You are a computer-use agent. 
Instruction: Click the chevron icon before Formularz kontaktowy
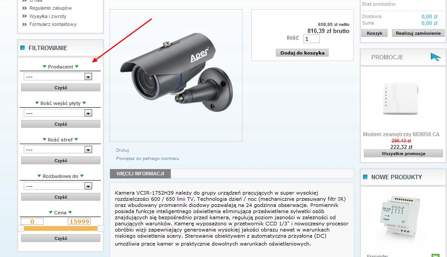click(24, 24)
